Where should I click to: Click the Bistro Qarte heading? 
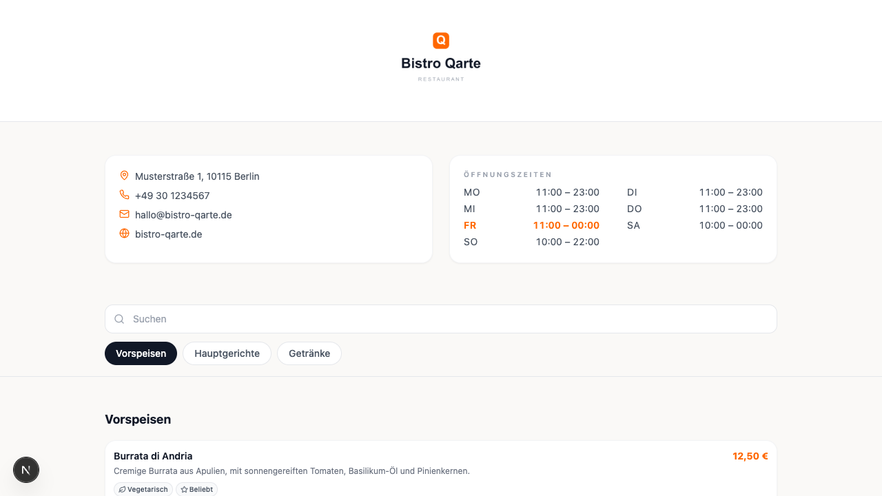tap(441, 63)
